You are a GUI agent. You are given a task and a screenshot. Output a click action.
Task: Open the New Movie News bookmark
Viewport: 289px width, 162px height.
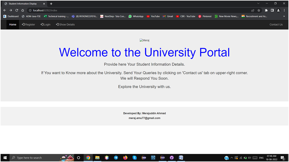pos(227,16)
